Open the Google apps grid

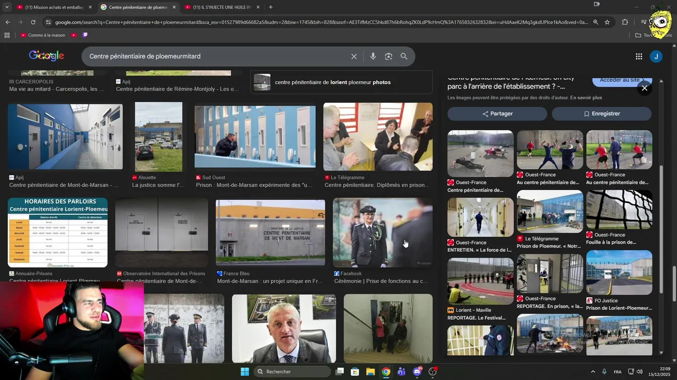639,56
